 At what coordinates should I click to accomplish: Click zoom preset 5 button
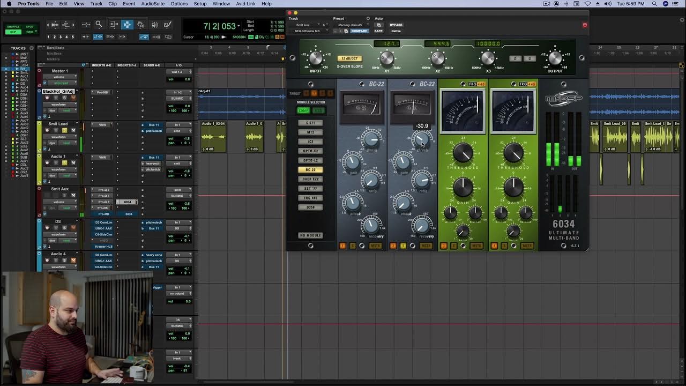pyautogui.click(x=73, y=37)
